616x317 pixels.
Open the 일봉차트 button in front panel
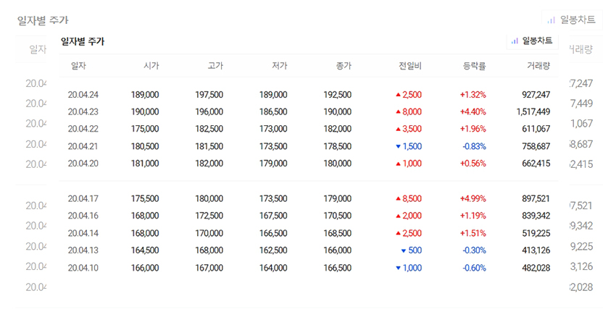[533, 41]
